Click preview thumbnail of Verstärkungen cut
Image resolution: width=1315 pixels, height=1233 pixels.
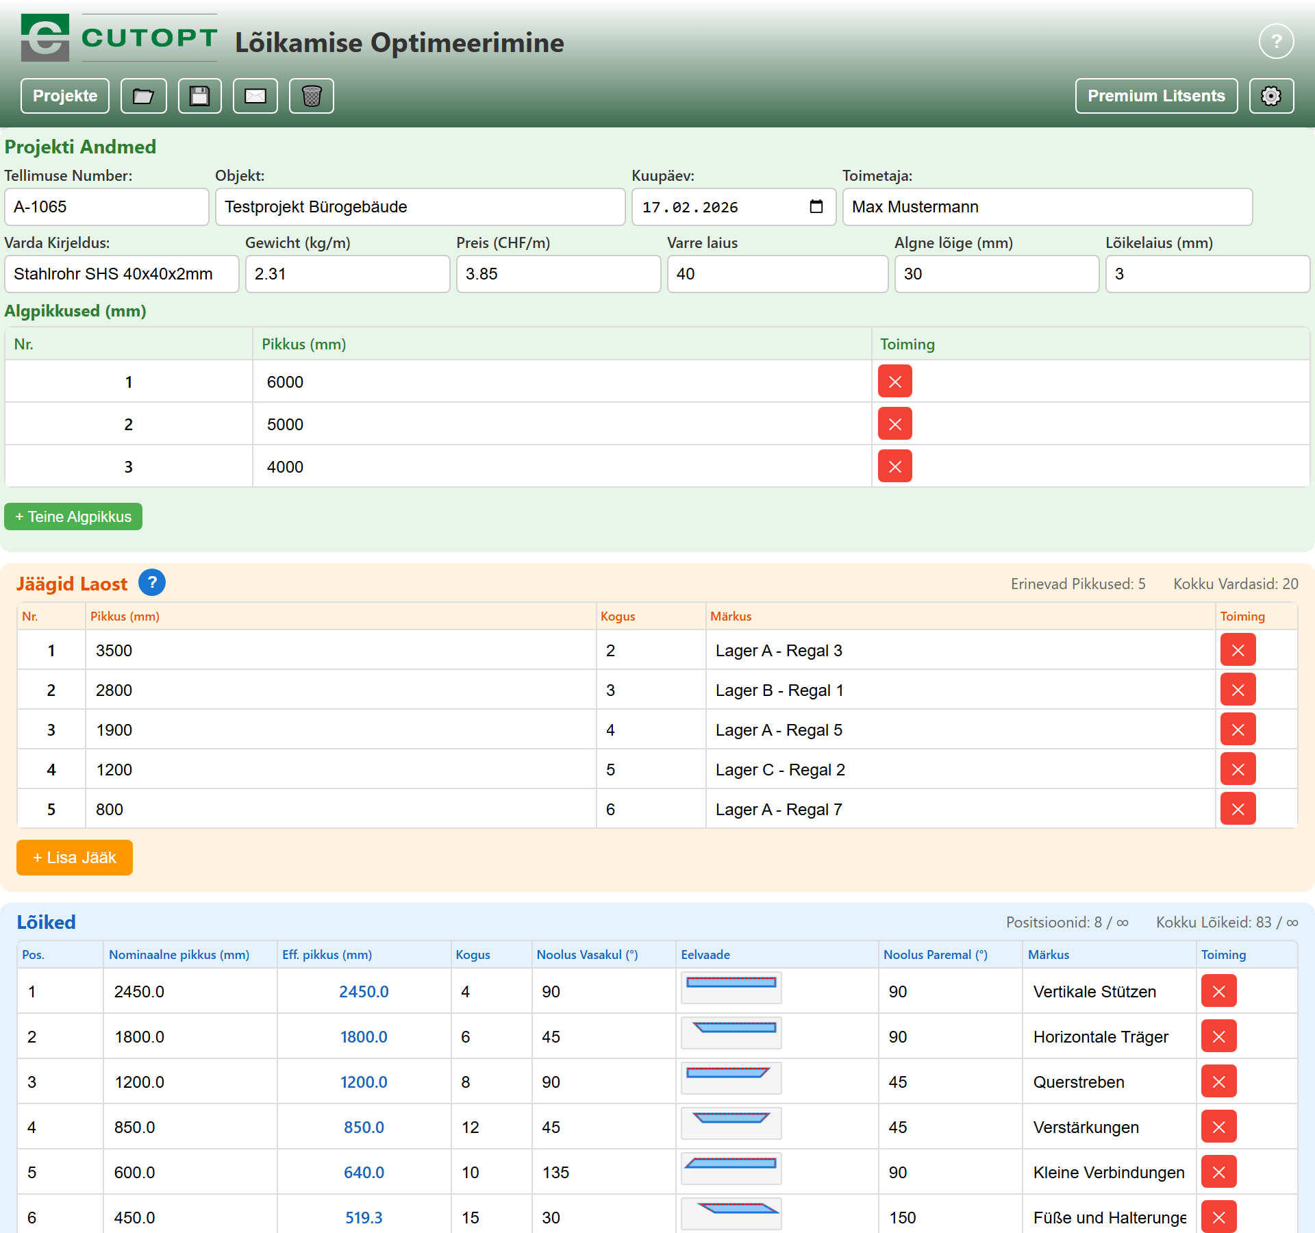click(731, 1123)
